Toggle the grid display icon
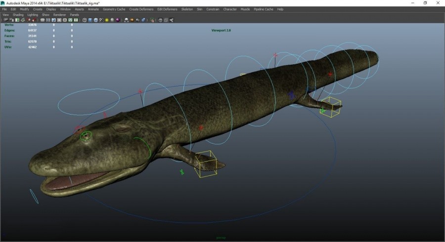445x242 pixels. tap(43, 20)
